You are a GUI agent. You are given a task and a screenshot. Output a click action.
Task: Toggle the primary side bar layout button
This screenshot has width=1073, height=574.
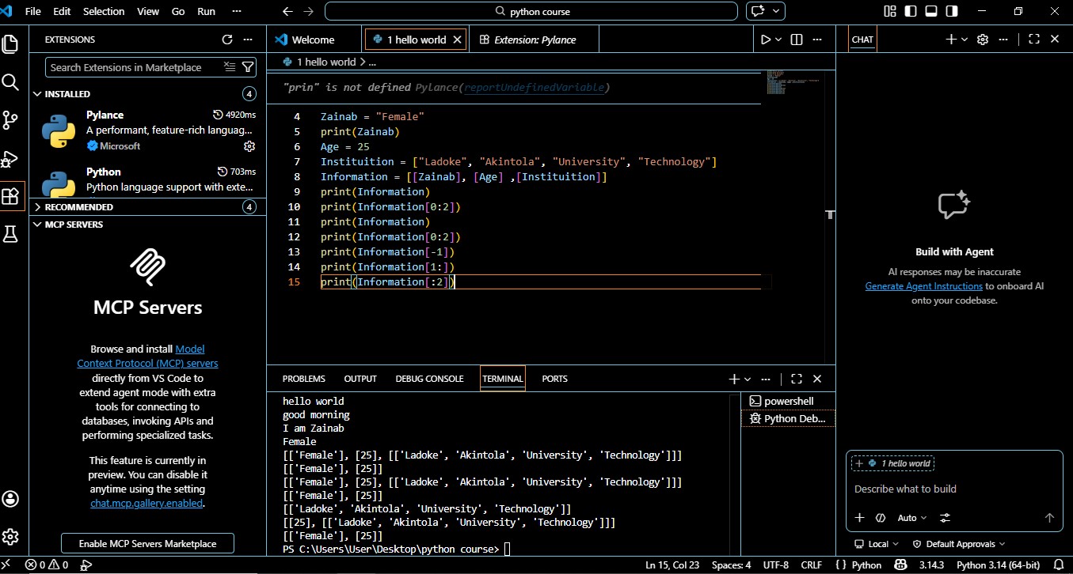911,12
